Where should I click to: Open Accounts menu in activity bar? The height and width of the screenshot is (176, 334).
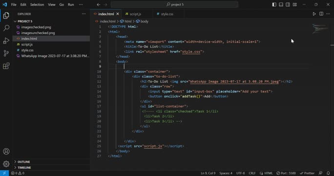[x=6, y=151]
